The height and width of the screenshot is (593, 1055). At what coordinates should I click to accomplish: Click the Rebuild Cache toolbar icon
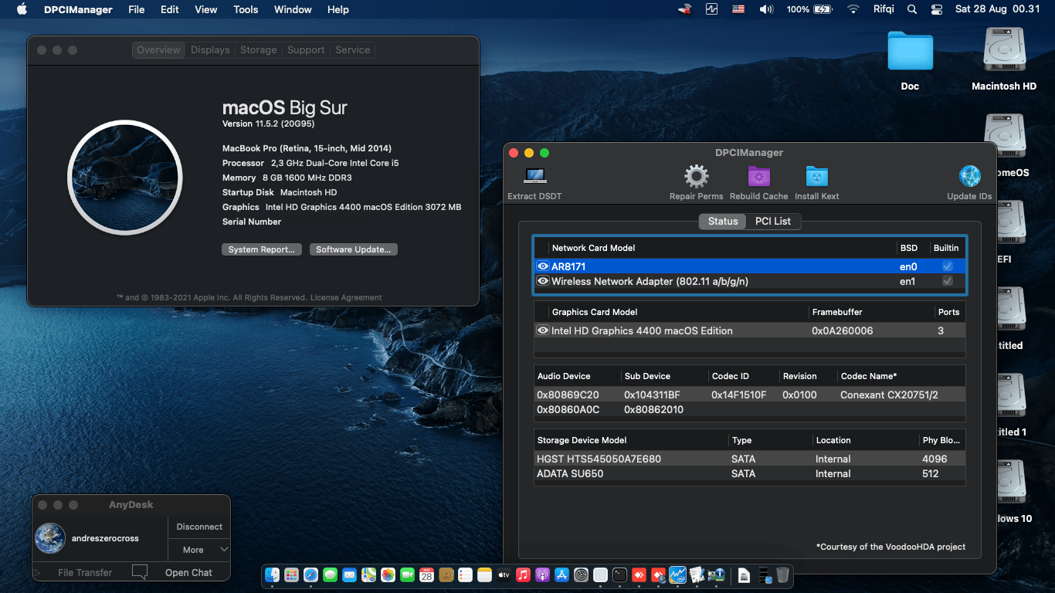[x=759, y=176]
